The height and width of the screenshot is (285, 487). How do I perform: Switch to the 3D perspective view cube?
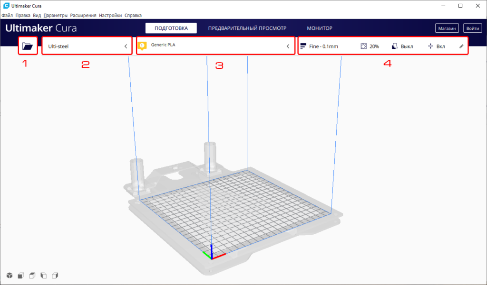(x=9, y=275)
